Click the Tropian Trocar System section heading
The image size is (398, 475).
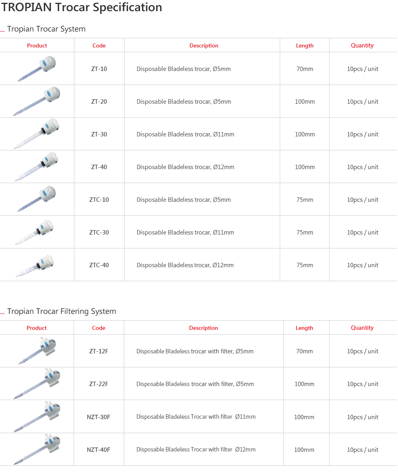(46, 29)
